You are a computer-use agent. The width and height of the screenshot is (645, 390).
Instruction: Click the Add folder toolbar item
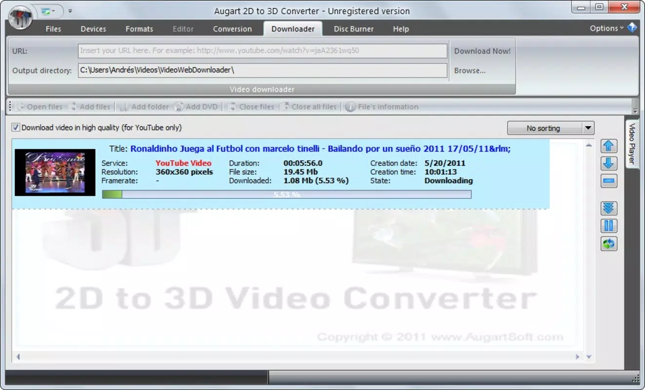(143, 107)
